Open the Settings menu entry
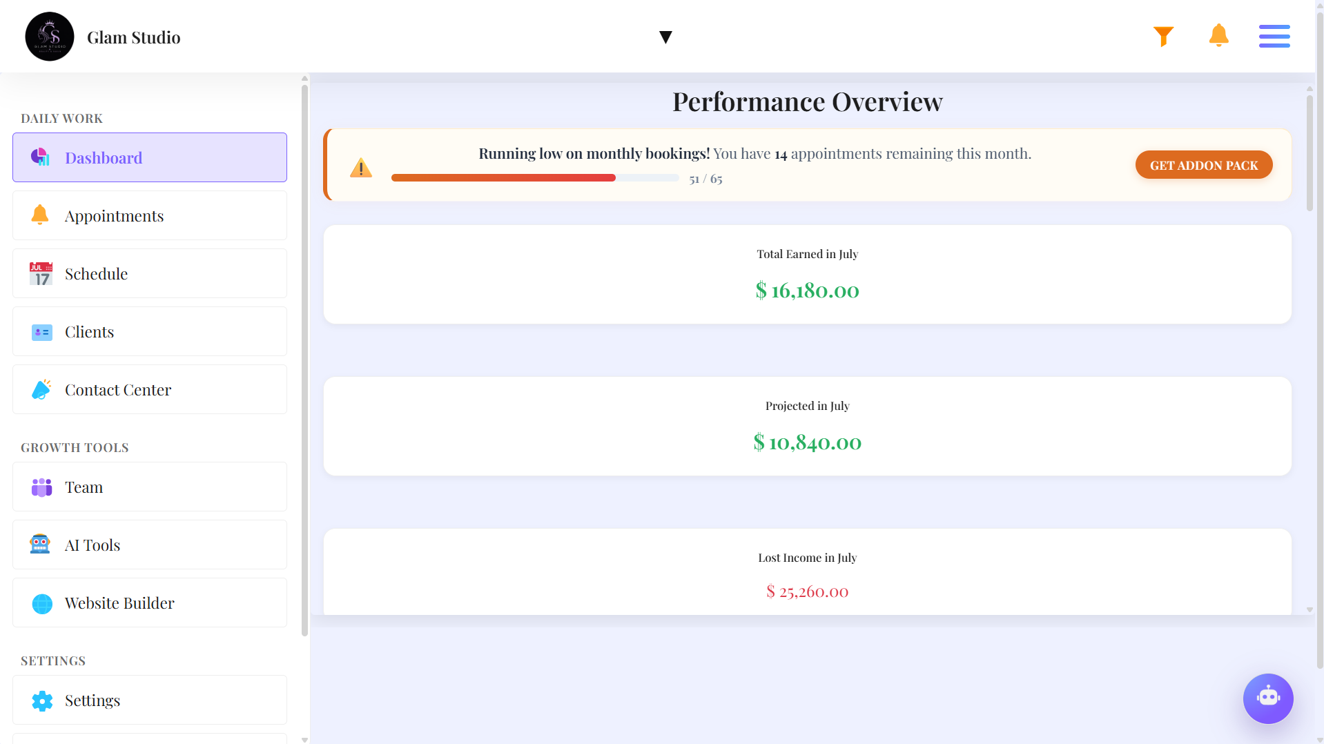Screen dimensions: 1324x744 (x=150, y=700)
